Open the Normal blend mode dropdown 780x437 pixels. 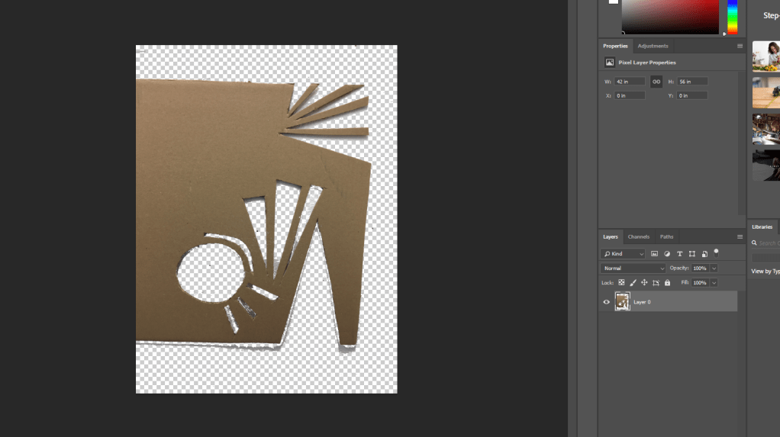click(x=633, y=268)
